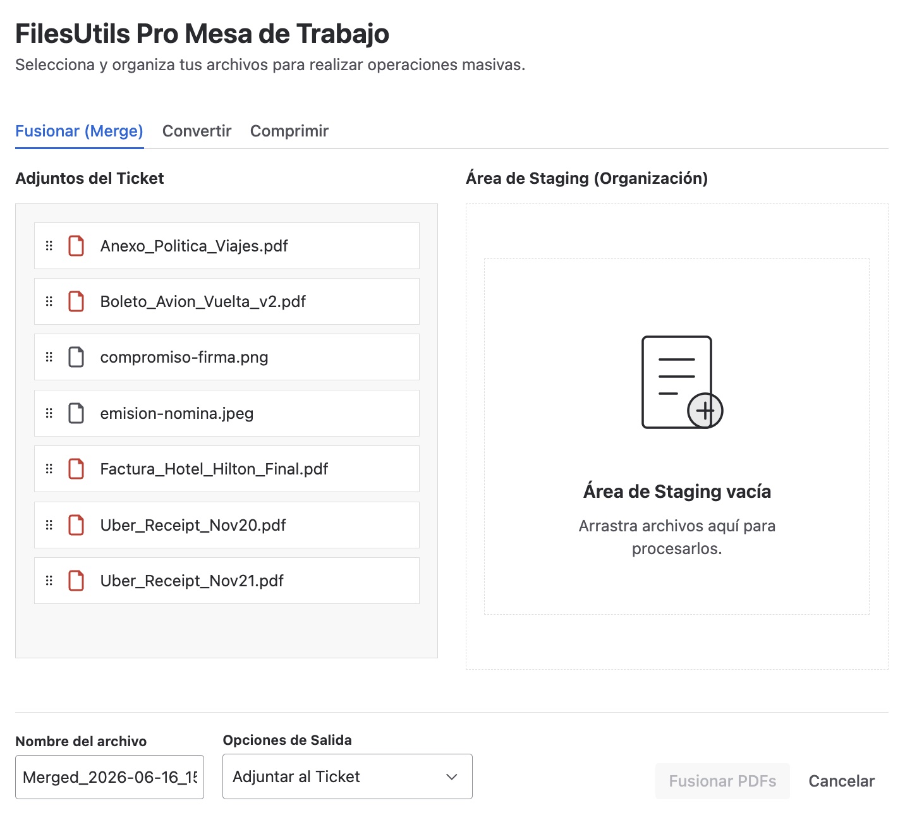The width and height of the screenshot is (905, 815).
Task: Select file emision-nomina.jpeg
Action: (227, 413)
